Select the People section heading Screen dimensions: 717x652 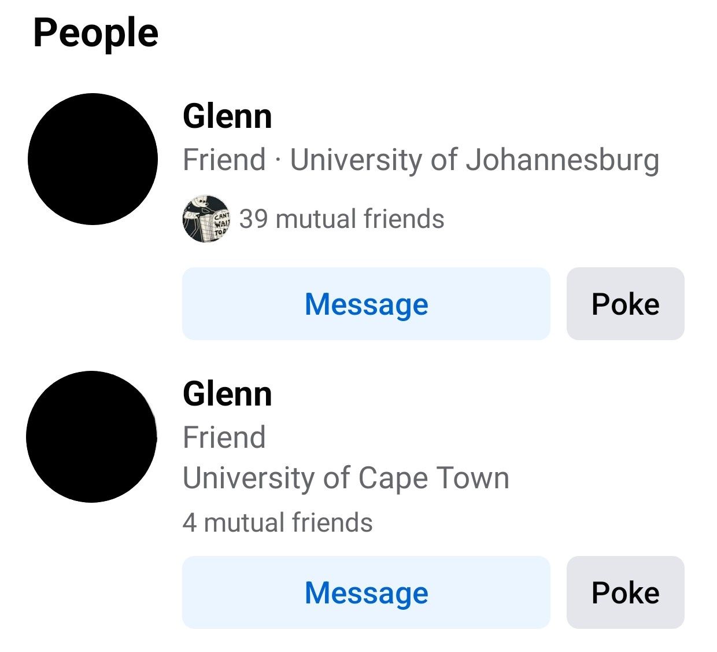coord(95,32)
